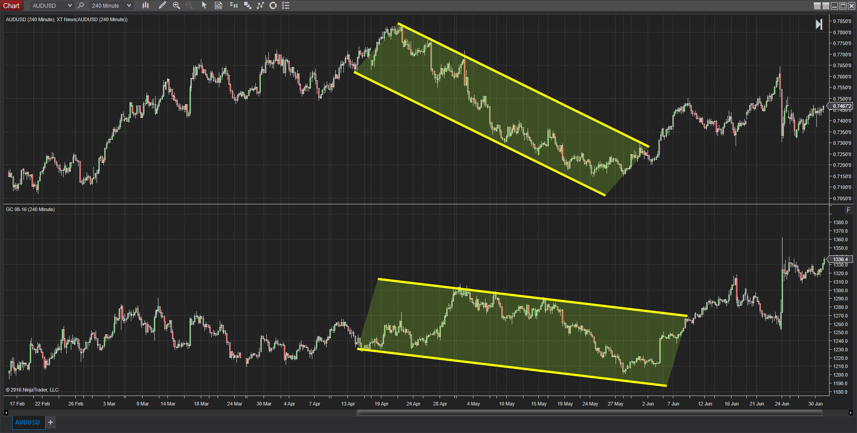Open the Data Box icon

click(x=218, y=5)
